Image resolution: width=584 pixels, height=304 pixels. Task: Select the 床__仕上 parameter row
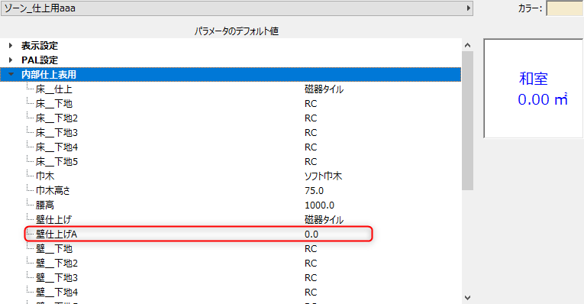[231, 89]
